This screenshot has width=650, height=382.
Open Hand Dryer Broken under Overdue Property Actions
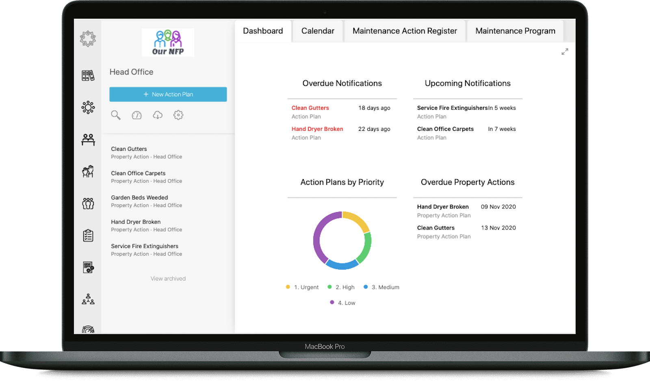pos(443,207)
